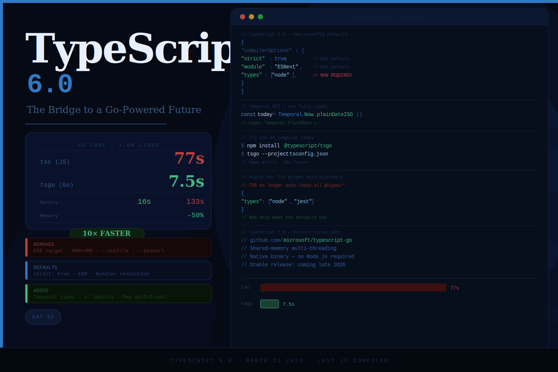This screenshot has height=372, width=558.
Task: Click the green traffic-light dot
Action: click(x=260, y=17)
